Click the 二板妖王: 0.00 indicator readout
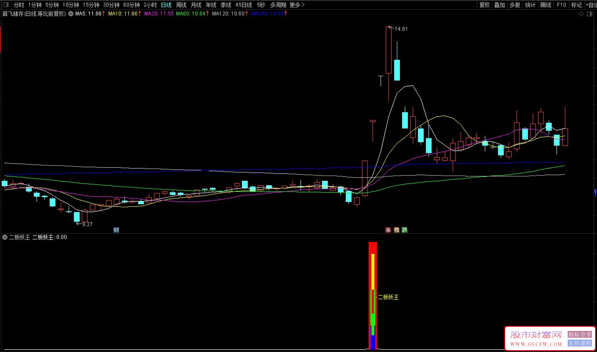Viewport: 597px width, 352px height. 50,237
